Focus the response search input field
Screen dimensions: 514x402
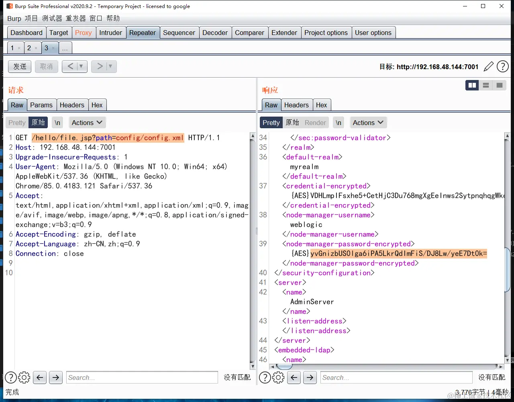396,377
